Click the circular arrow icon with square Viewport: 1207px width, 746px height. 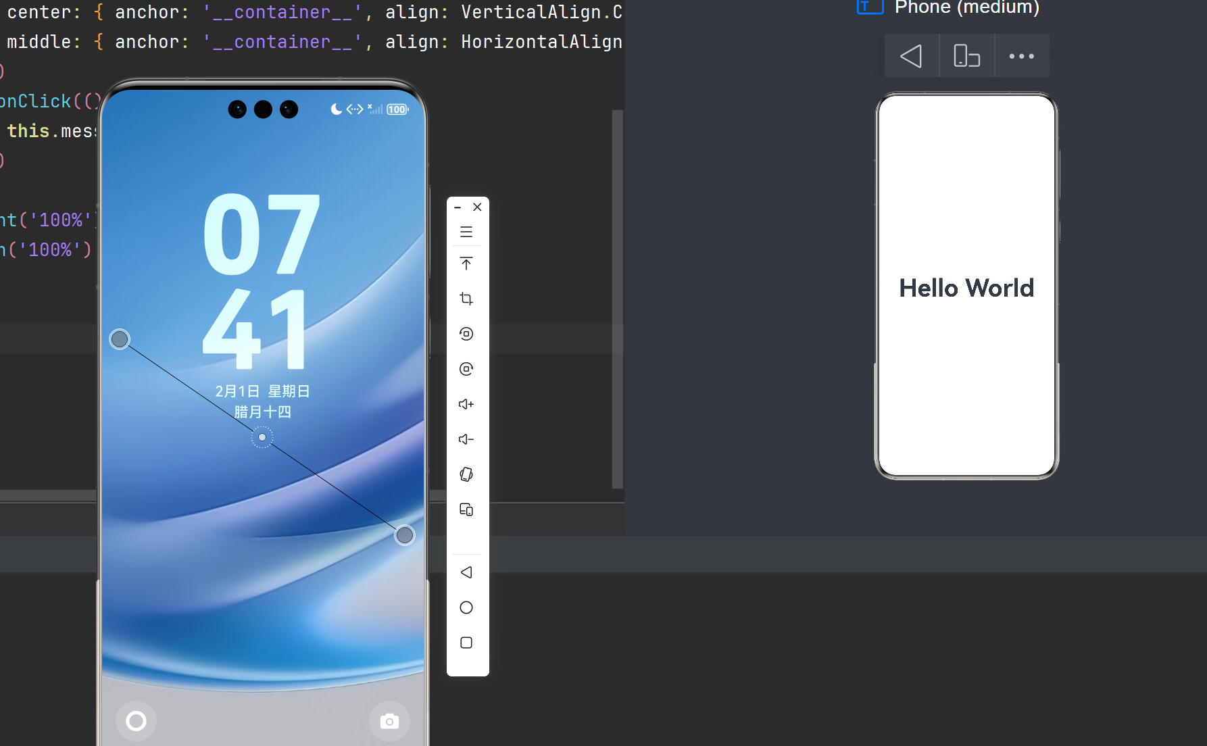pos(466,334)
